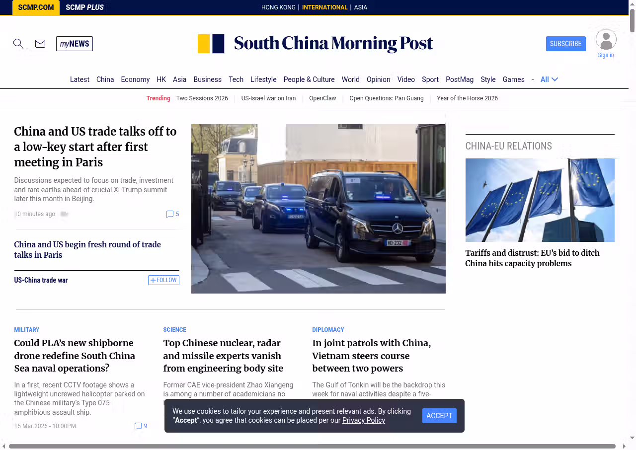Click the Subscribe button
Image resolution: width=636 pixels, height=450 pixels.
coord(565,44)
